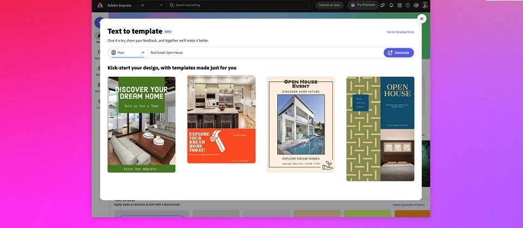The image size is (523, 228).
Task: Select the "Explore Your Dream Home Today" template
Action: click(222, 119)
